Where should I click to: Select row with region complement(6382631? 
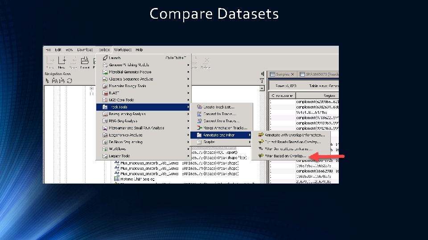pos(304,107)
